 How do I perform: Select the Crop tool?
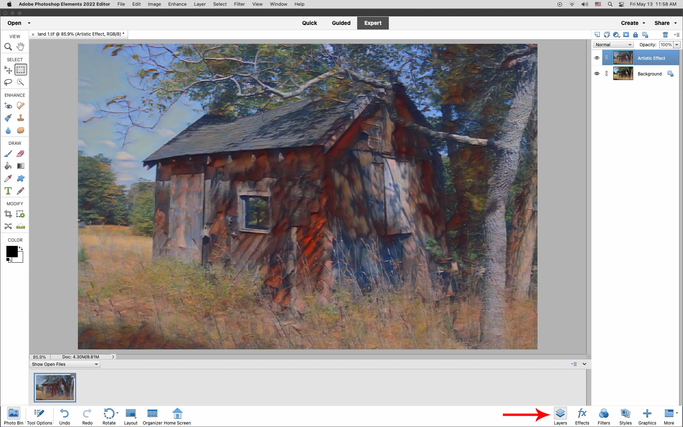point(8,214)
